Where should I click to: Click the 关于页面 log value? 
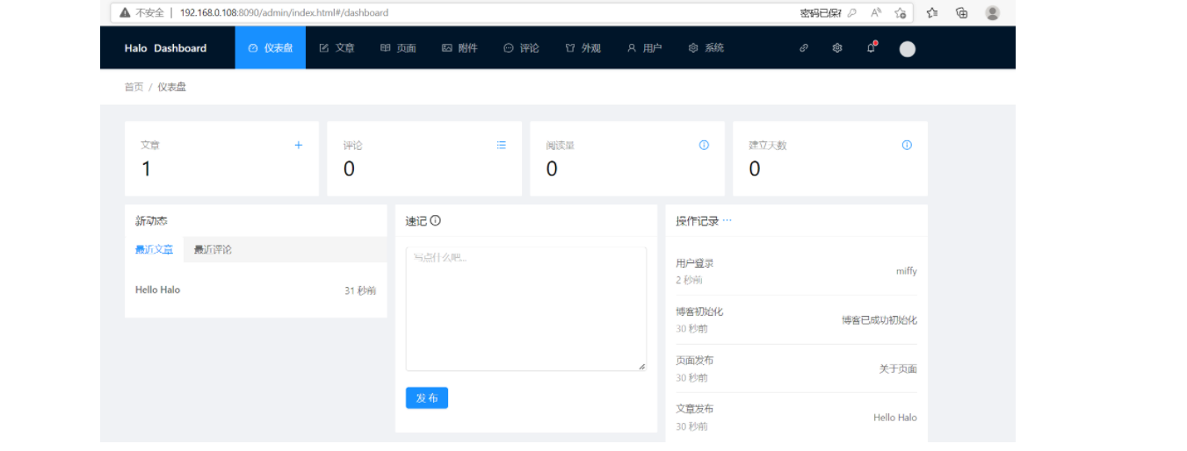click(x=898, y=369)
